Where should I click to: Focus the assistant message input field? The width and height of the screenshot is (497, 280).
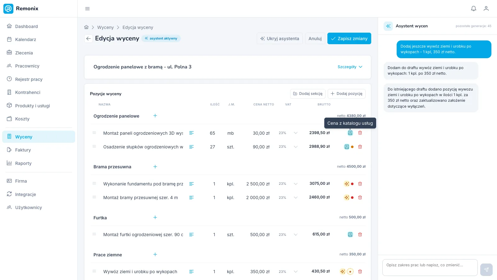(430, 268)
